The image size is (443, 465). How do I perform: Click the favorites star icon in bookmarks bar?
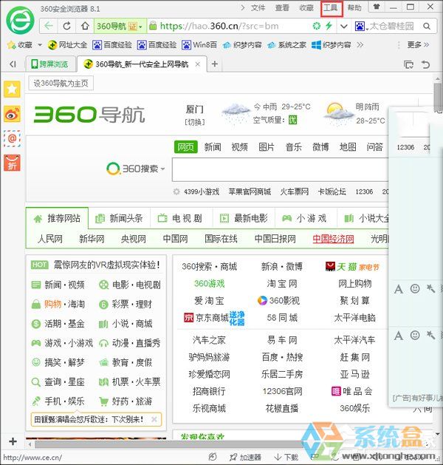pos(12,45)
